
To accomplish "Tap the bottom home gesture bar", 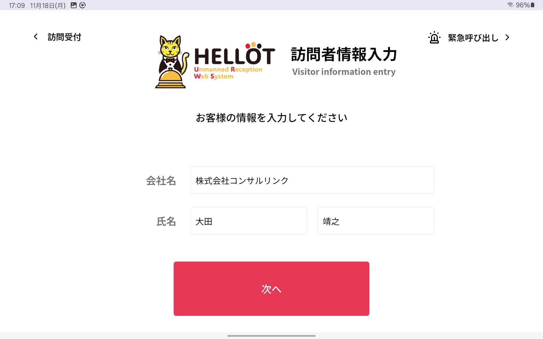I will click(271, 336).
